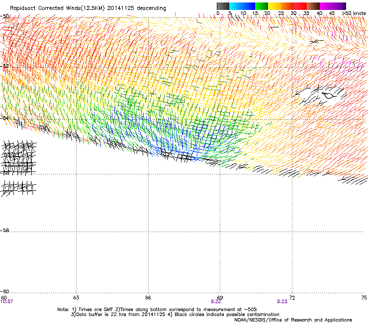Click the legend label '40'
The width and height of the screenshot is (368, 323).
click(319, 13)
